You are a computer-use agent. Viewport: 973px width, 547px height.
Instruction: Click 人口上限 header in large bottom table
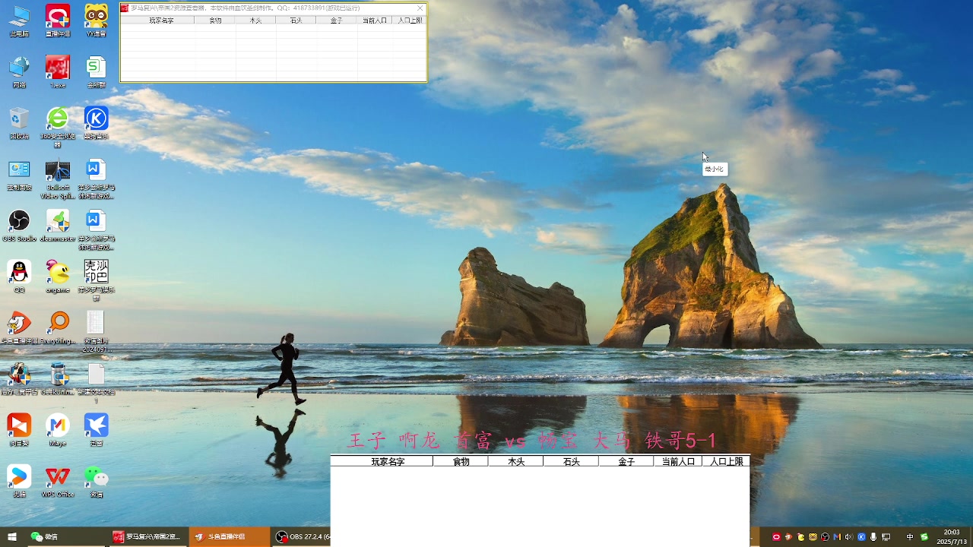[726, 461]
